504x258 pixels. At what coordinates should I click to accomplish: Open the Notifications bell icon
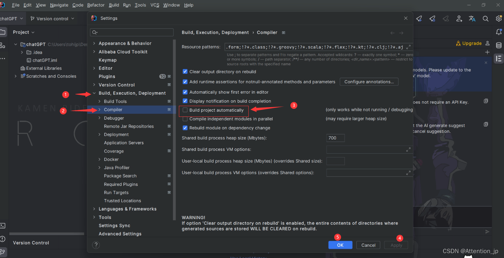click(499, 32)
